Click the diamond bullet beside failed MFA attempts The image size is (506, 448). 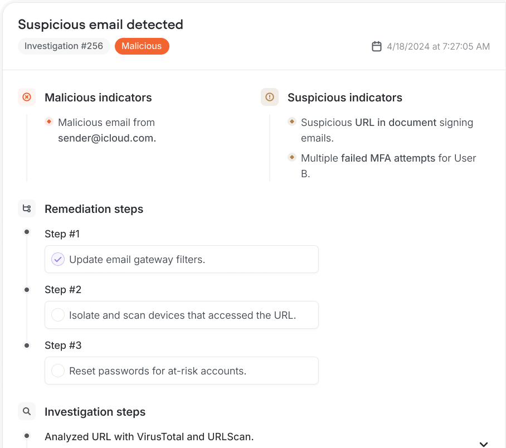[292, 157]
